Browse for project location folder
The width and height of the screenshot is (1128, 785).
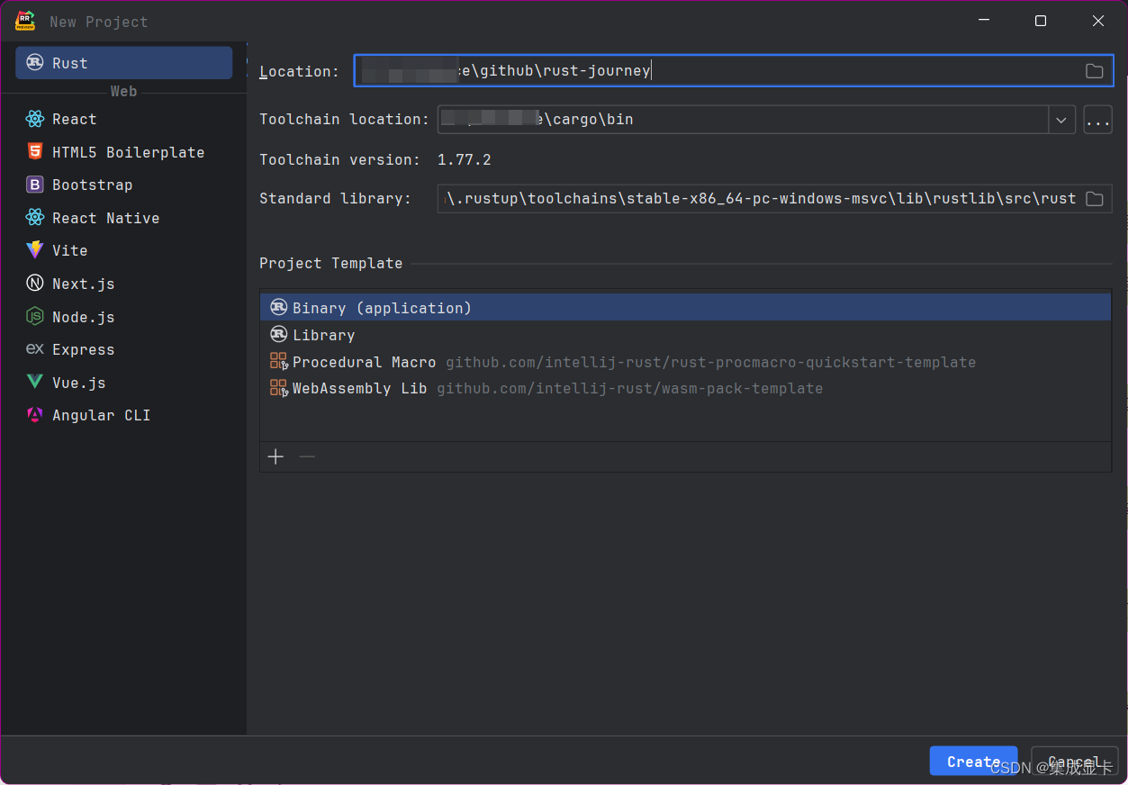(x=1094, y=71)
